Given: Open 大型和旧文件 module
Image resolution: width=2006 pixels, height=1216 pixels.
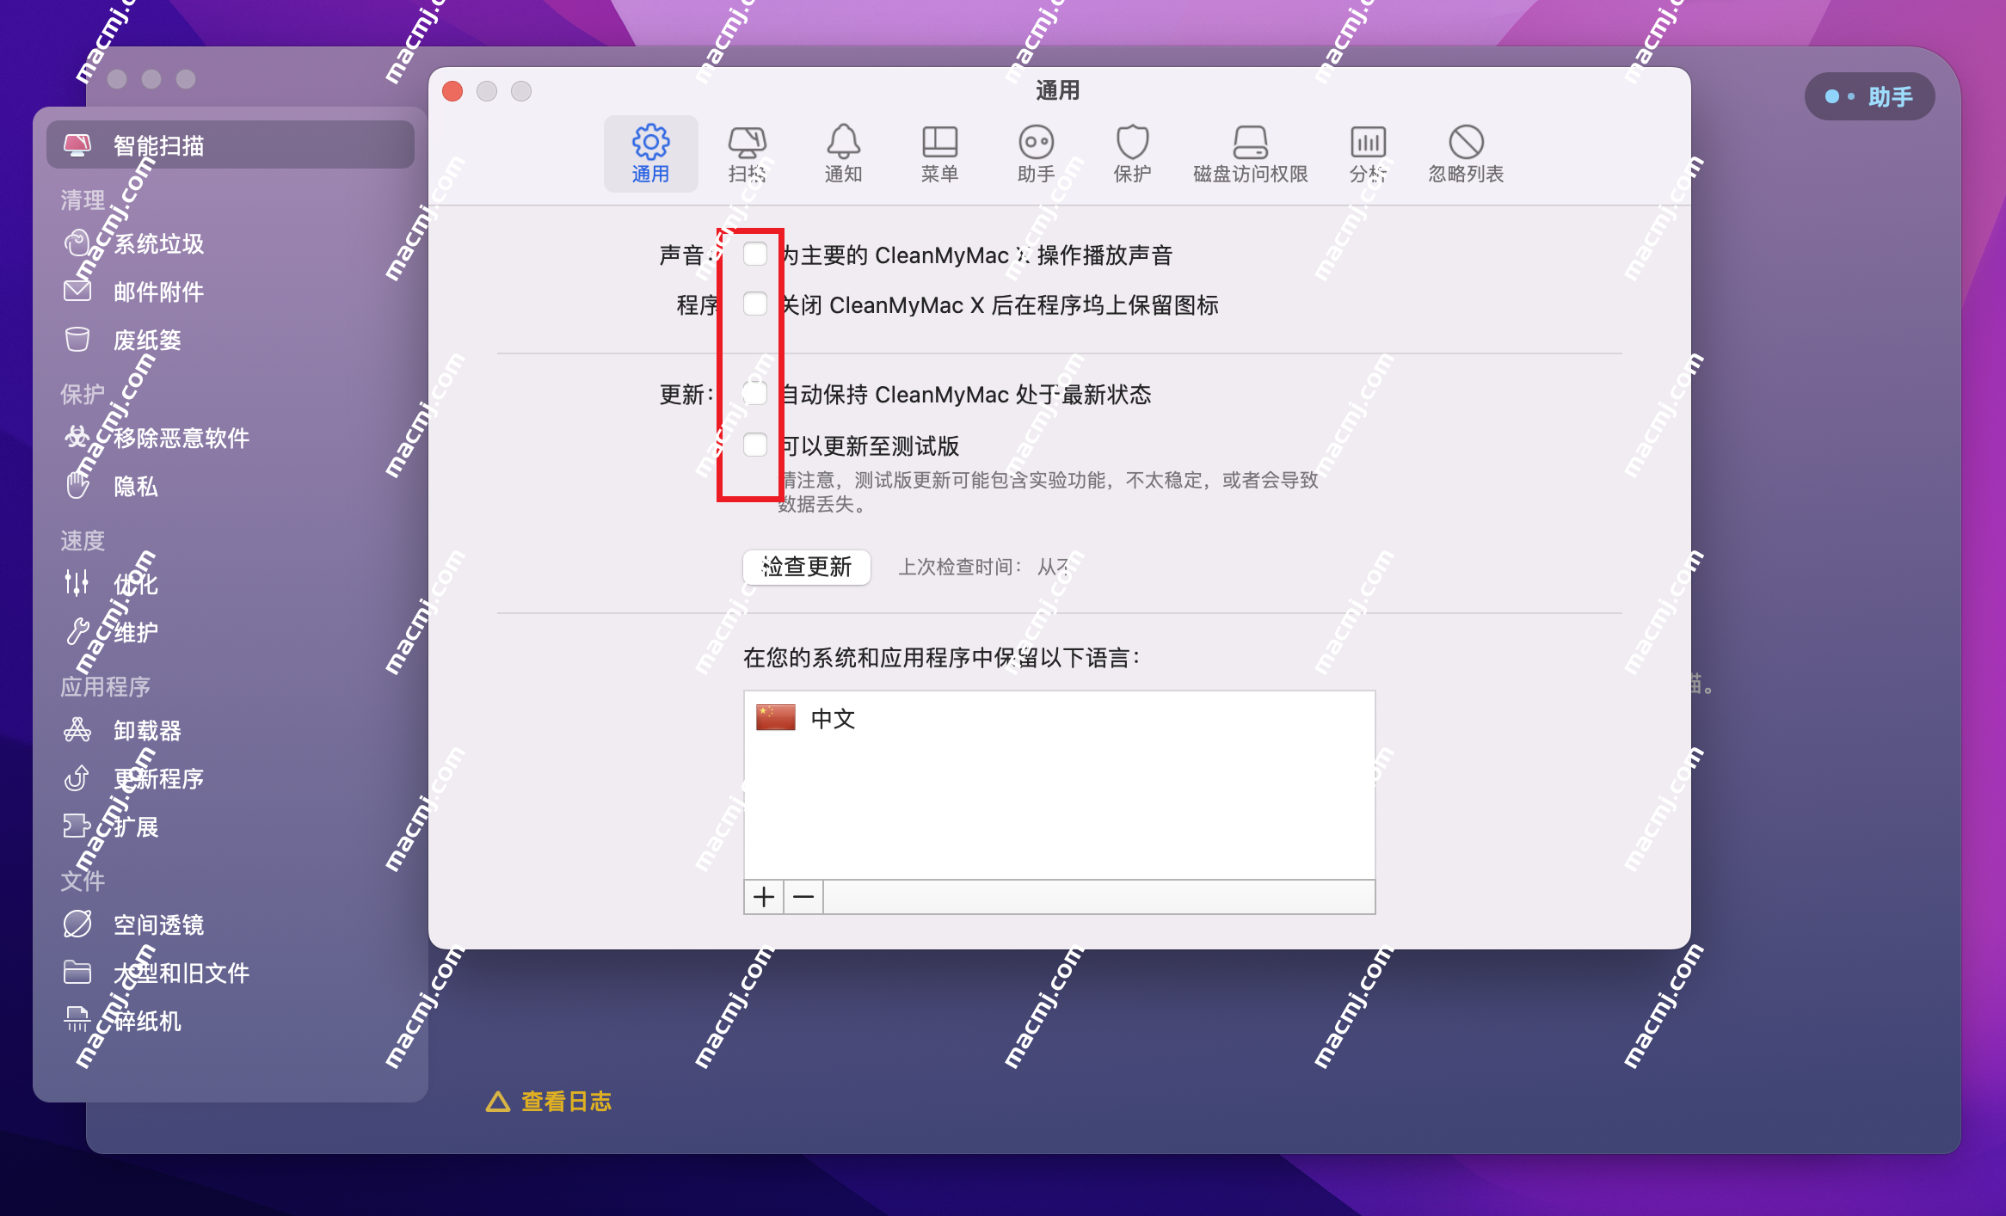Looking at the screenshot, I should 231,973.
